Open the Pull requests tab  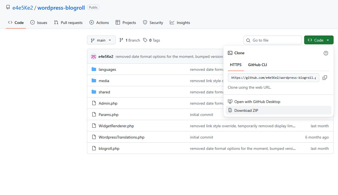click(x=68, y=23)
